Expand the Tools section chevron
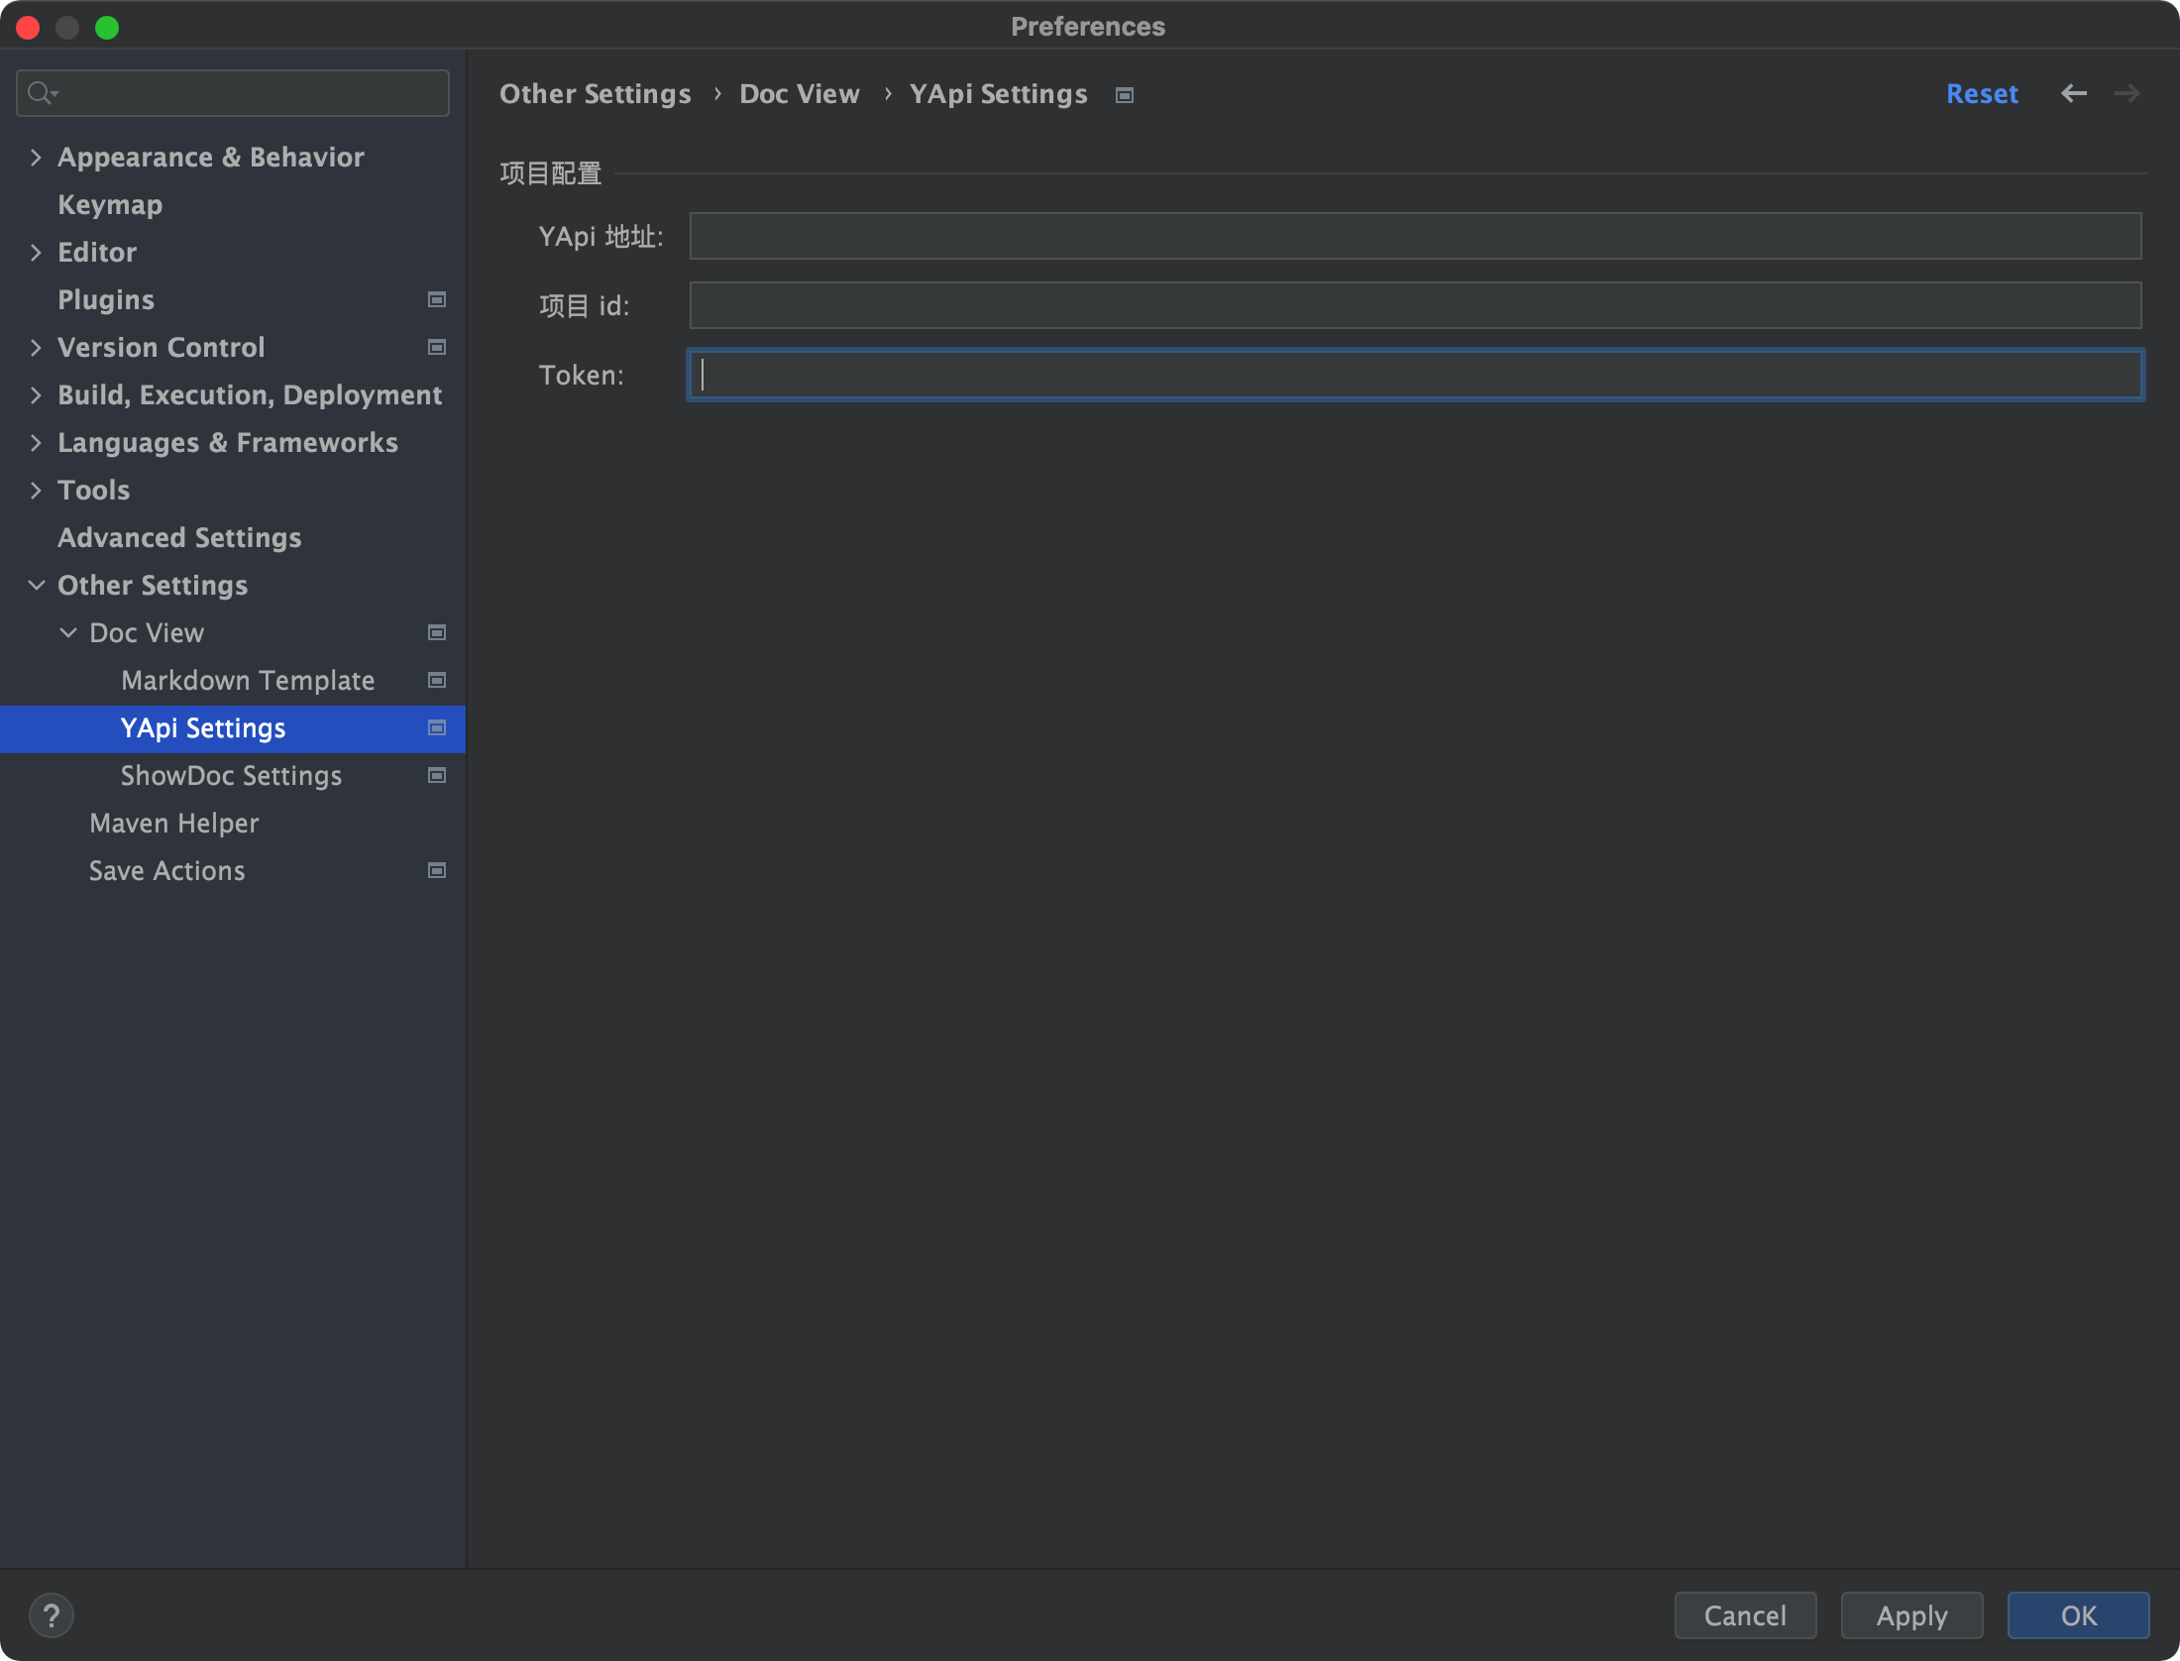 [x=36, y=490]
